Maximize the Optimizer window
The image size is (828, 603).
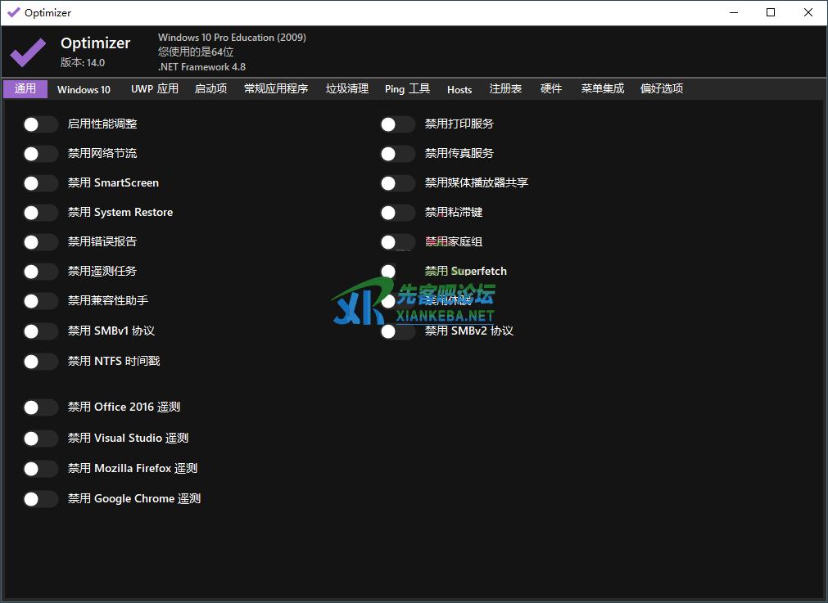pos(771,12)
